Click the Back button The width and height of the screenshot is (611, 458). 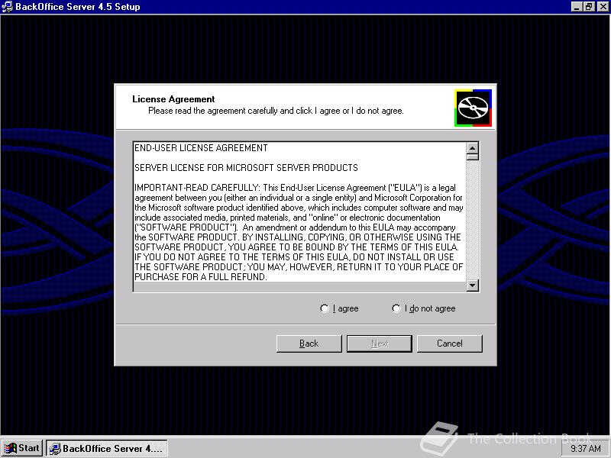pyautogui.click(x=309, y=343)
